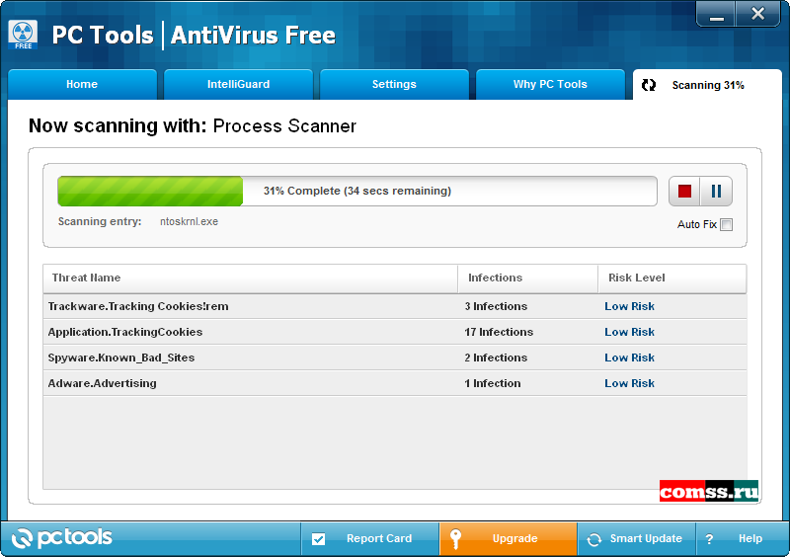
Task: Sort by Threat Name column header
Action: 251,278
